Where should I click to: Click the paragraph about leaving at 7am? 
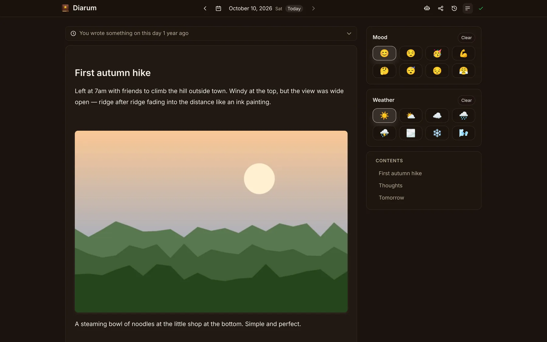click(x=209, y=96)
